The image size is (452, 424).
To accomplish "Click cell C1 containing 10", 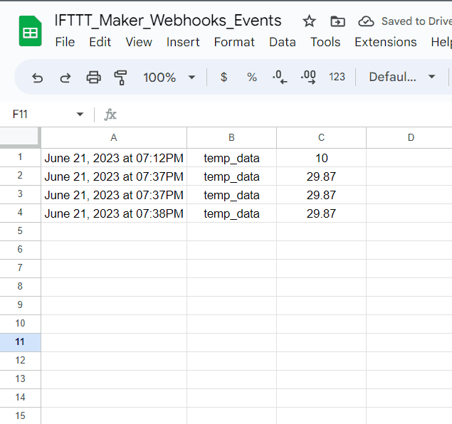I will pyautogui.click(x=321, y=158).
